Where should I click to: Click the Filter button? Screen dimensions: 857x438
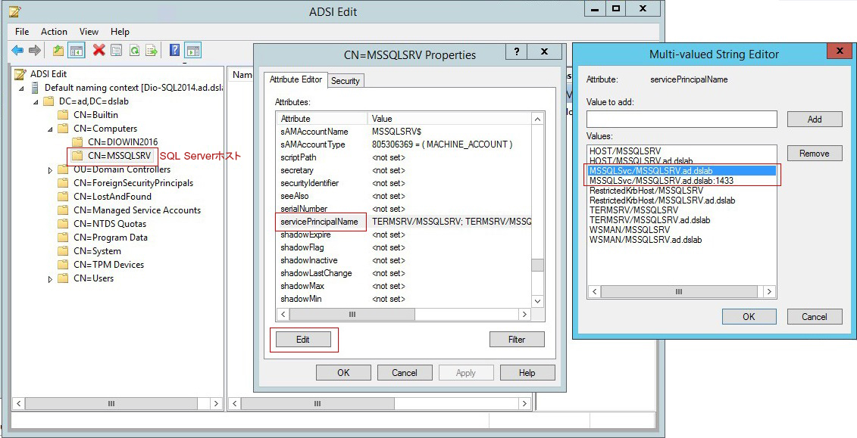(516, 340)
